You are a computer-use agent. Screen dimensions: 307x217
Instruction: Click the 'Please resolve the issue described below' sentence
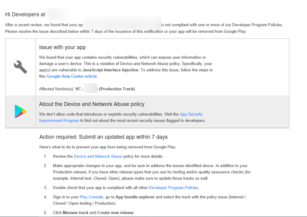(x=126, y=31)
